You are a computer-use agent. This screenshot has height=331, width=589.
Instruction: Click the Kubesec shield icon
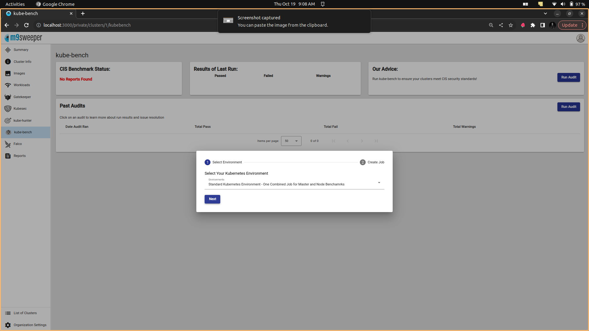pyautogui.click(x=8, y=108)
